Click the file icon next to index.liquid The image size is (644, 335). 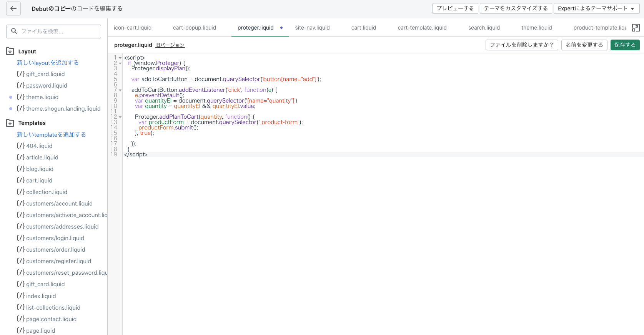(21, 296)
